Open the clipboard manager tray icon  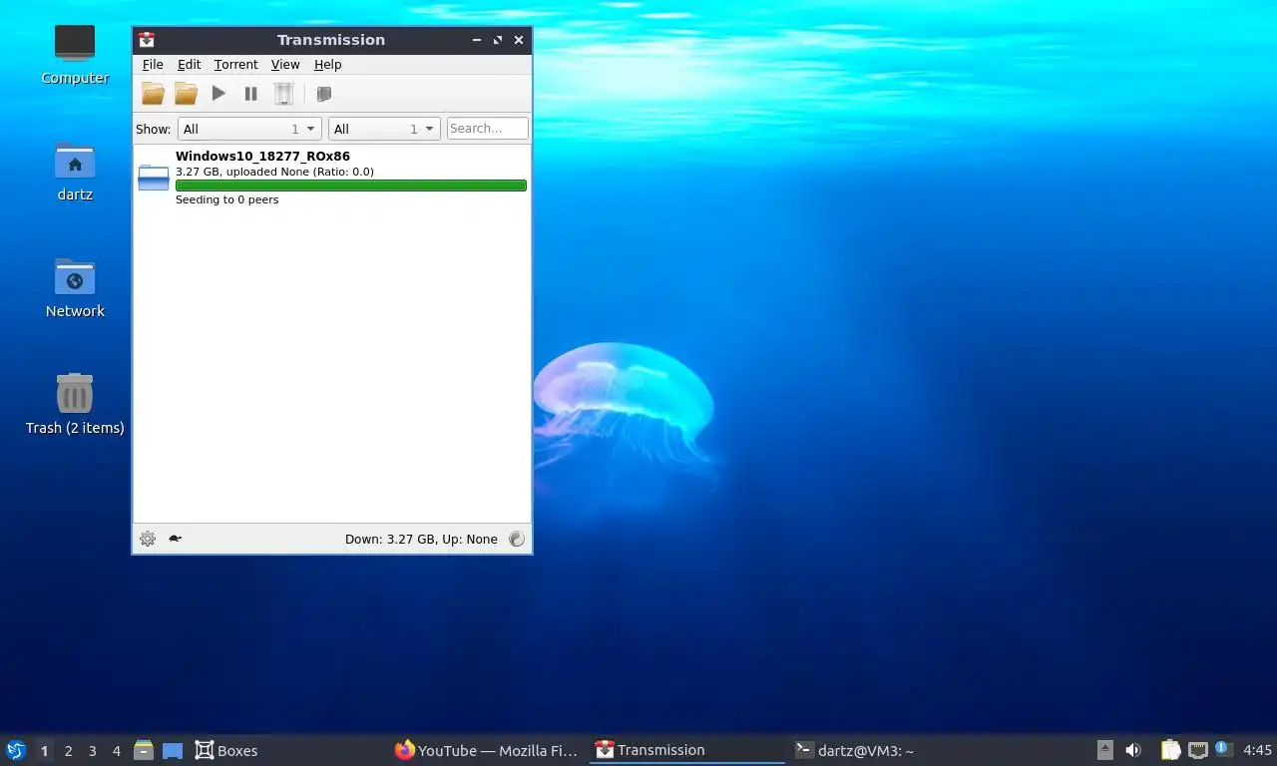1170,750
